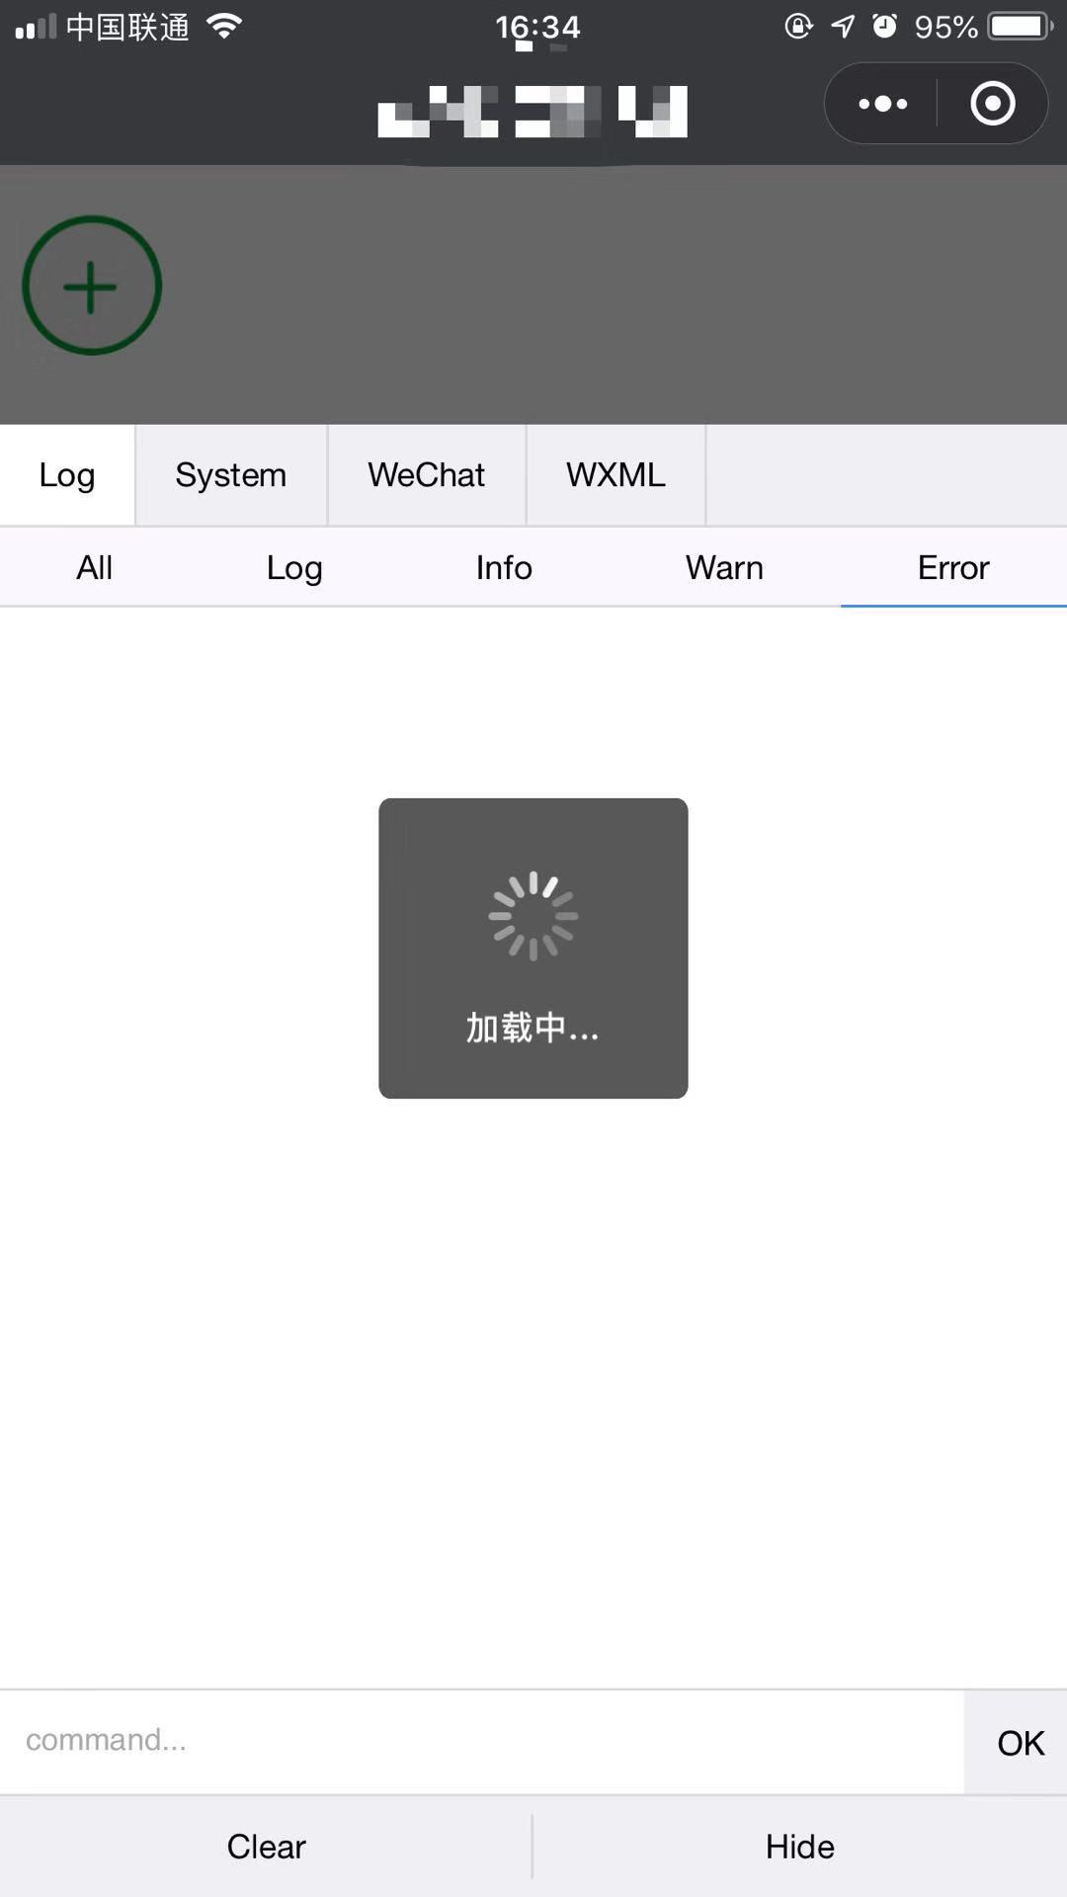Tap the loading spinner icon
Image resolution: width=1067 pixels, height=1897 pixels.
(533, 916)
